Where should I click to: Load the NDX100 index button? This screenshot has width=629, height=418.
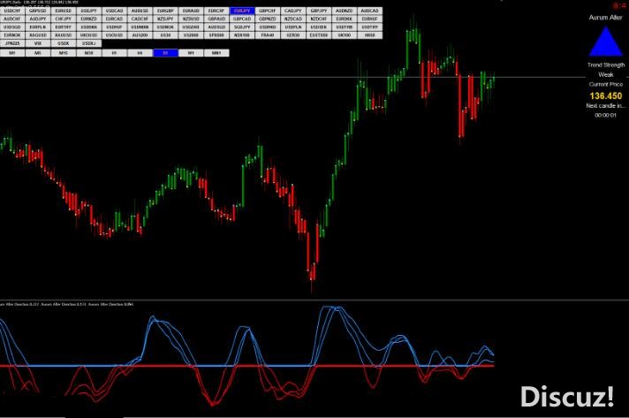(242, 35)
